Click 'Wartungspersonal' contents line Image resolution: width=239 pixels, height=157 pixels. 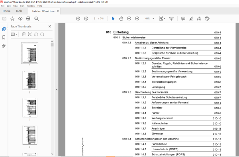pos(162,118)
